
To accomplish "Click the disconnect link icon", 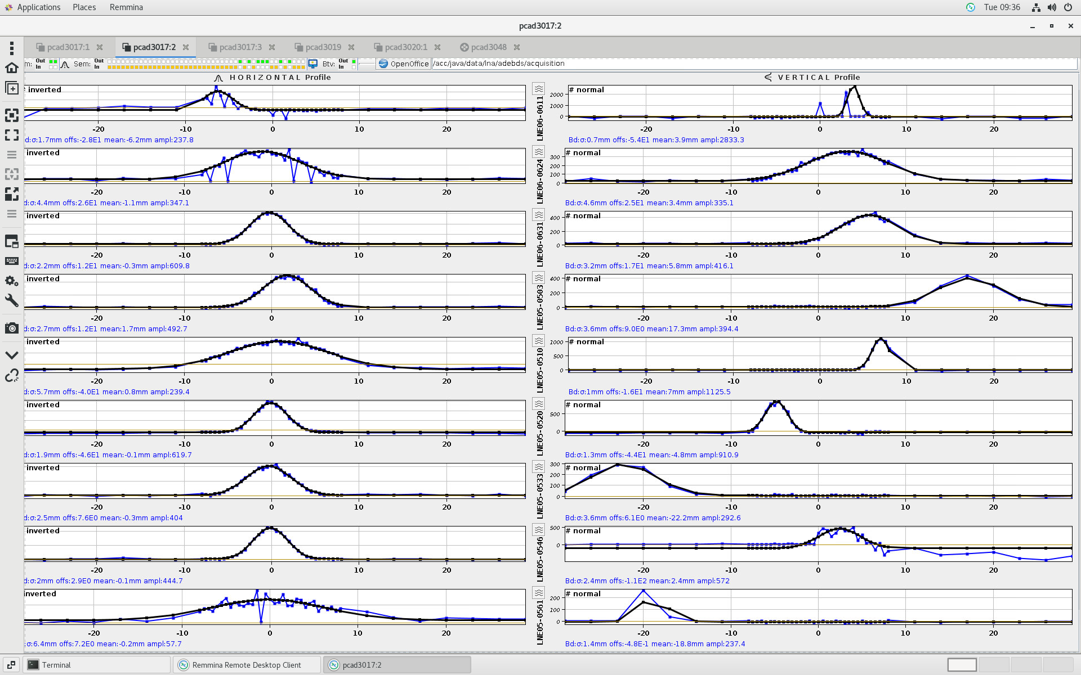I will tap(11, 376).
